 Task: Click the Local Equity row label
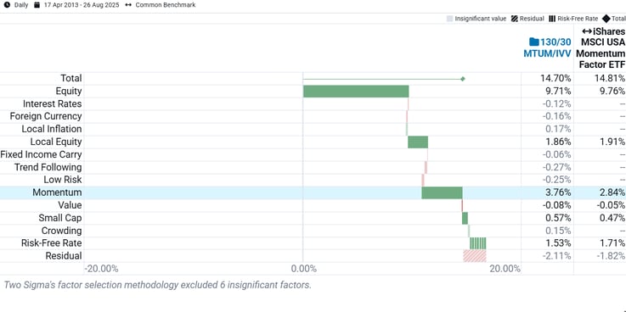pos(52,142)
